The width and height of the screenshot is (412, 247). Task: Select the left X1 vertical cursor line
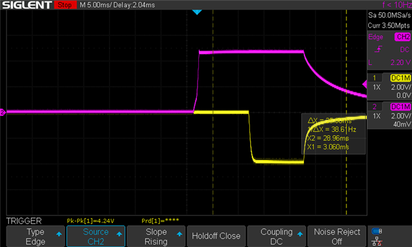click(x=213, y=113)
